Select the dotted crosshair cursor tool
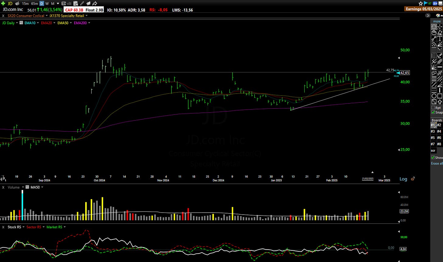The height and width of the screenshot is (262, 443). 440,27
